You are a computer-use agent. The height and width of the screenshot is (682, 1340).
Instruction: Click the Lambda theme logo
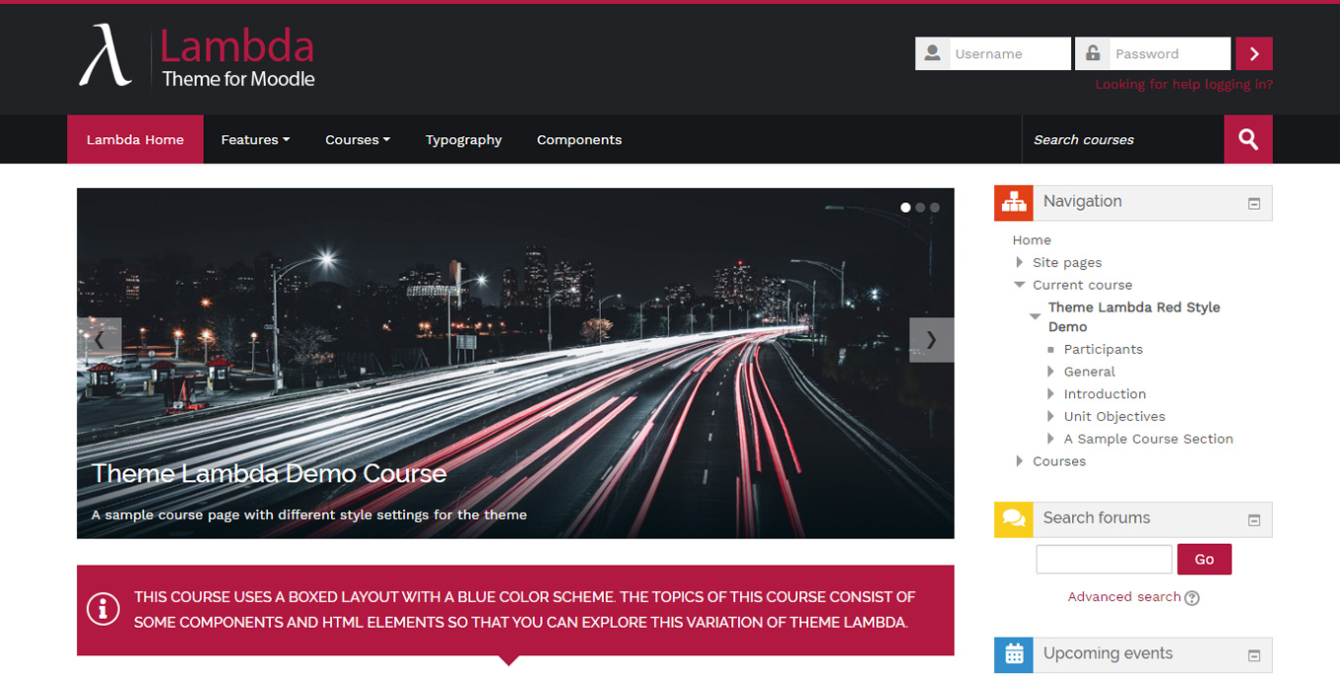pos(194,55)
